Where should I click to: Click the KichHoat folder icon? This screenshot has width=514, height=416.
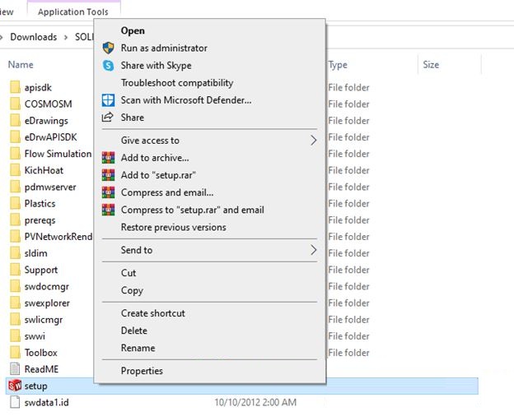click(x=15, y=170)
